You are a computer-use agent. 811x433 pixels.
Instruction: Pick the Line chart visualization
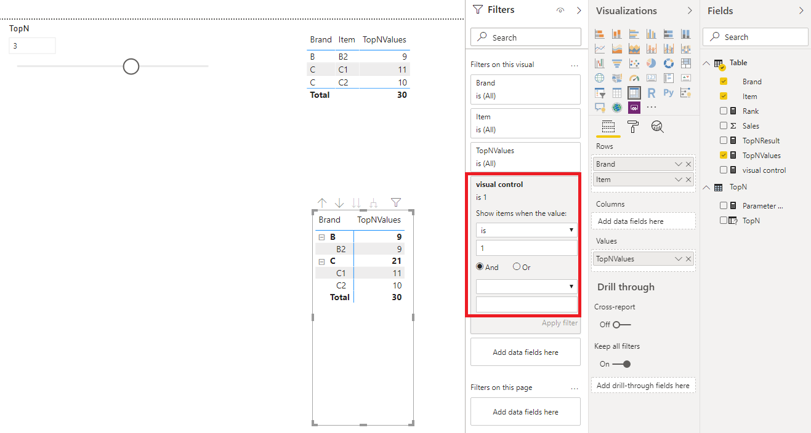tap(600, 49)
